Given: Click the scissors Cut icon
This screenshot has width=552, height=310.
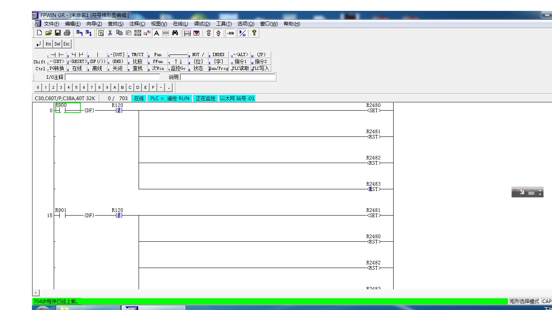Looking at the screenshot, I should tap(110, 33).
